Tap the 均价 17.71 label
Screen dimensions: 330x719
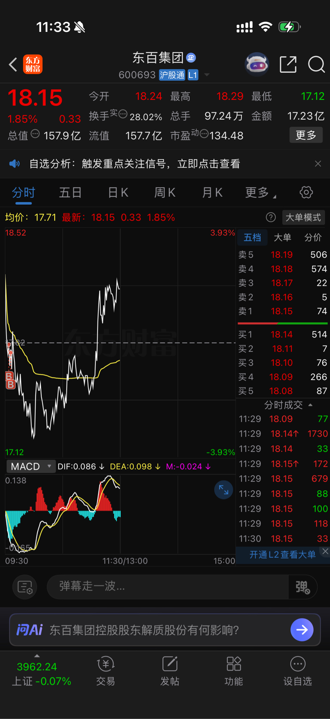[31, 217]
